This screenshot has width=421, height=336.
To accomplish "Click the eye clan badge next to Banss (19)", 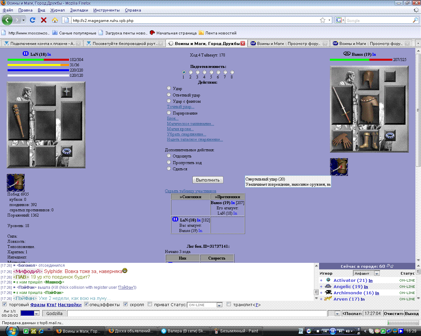I will coord(347,54).
